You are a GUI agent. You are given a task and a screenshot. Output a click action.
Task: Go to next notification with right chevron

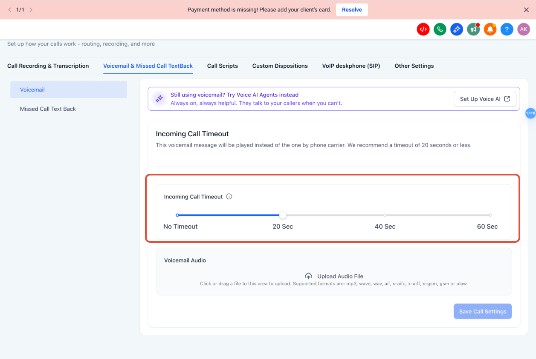(x=31, y=9)
